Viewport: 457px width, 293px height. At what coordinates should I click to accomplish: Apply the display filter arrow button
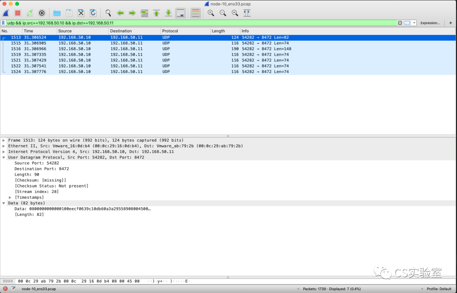coord(407,23)
